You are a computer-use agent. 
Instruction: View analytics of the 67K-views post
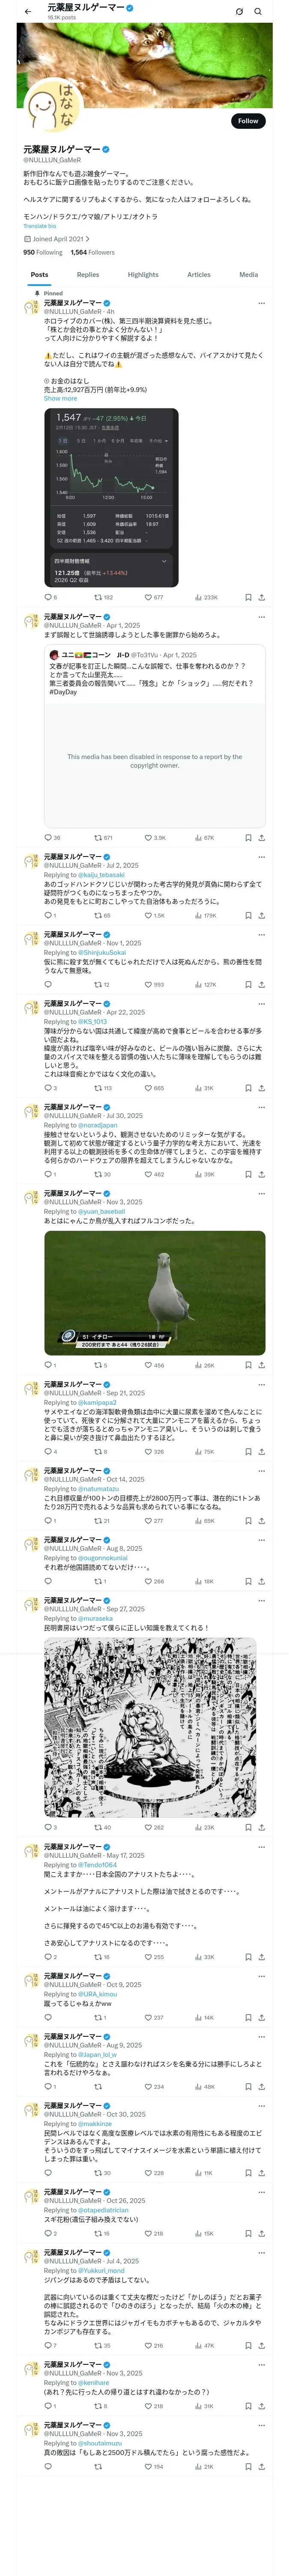204,838
